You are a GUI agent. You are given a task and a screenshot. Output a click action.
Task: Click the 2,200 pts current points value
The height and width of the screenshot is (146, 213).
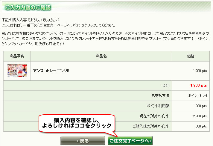click(x=200, y=116)
